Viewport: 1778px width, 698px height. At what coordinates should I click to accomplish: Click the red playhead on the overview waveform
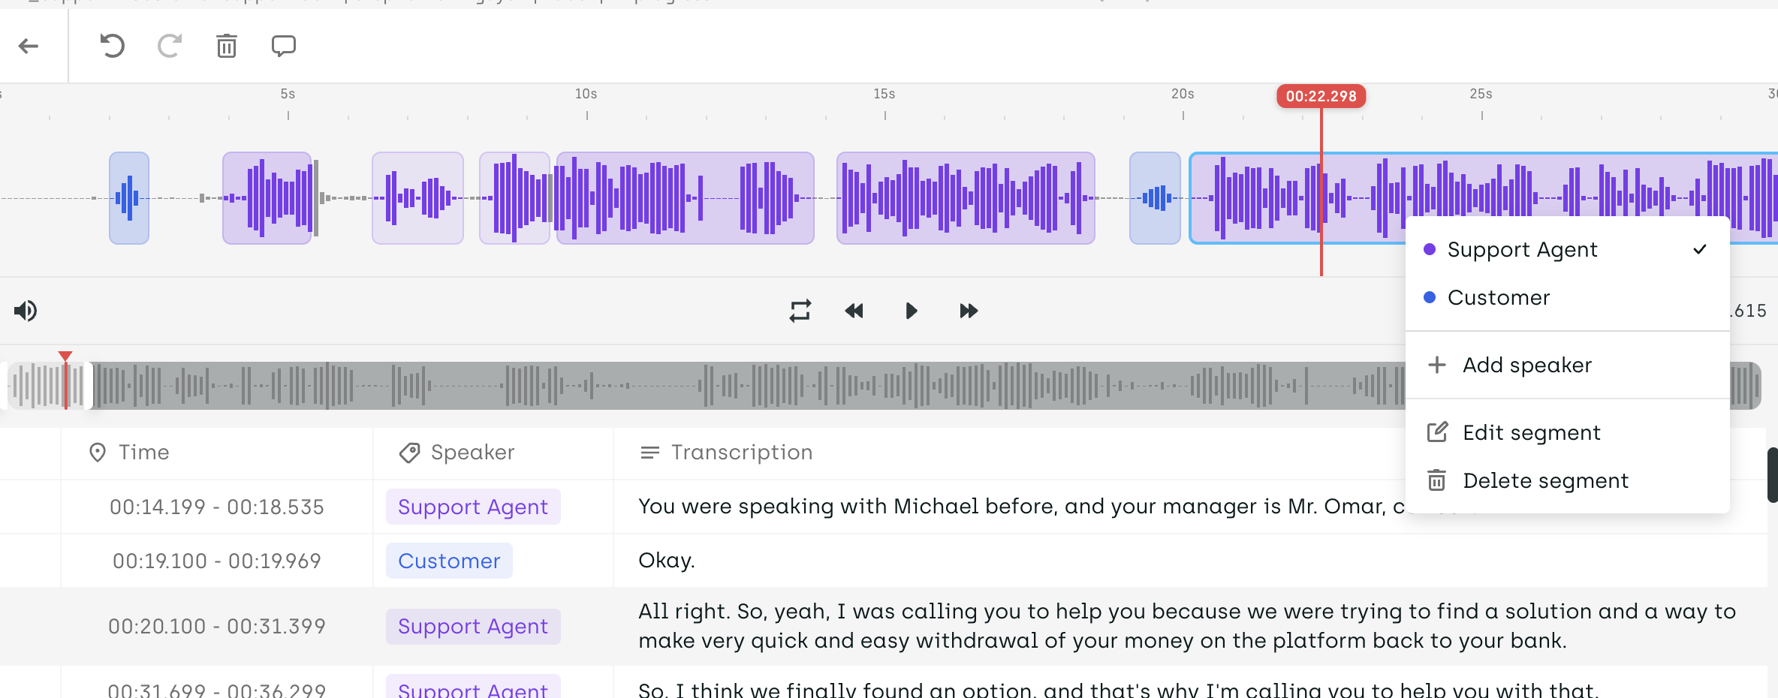(66, 381)
